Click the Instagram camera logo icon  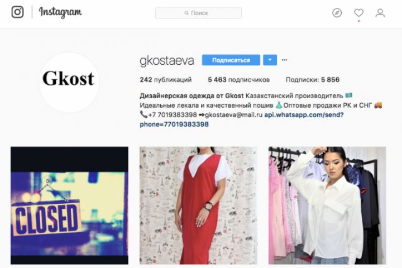[18, 12]
